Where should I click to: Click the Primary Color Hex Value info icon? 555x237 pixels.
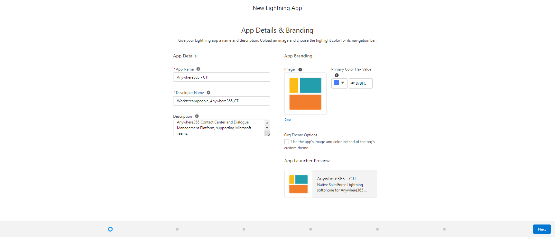(x=337, y=75)
